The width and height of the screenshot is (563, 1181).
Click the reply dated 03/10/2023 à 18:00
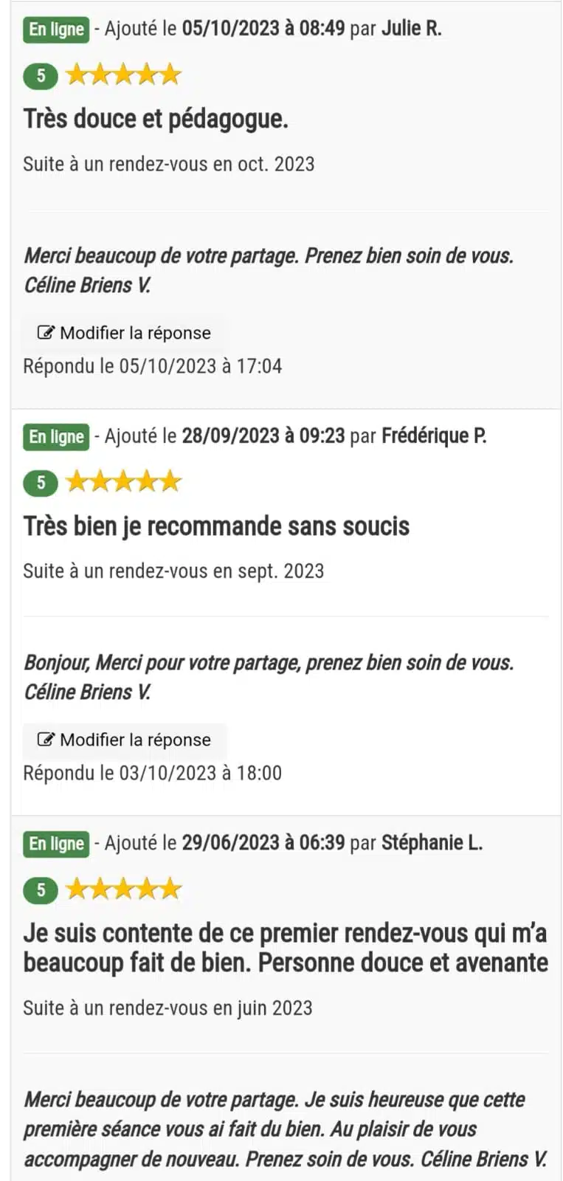152,774
